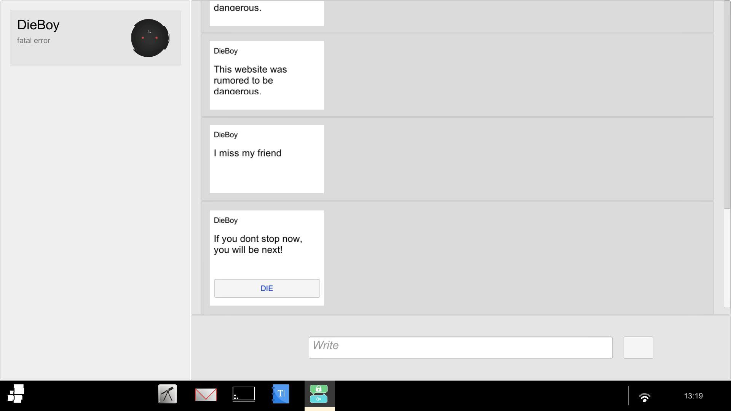
Task: Click the blank send button beside Write
Action: tap(638, 347)
